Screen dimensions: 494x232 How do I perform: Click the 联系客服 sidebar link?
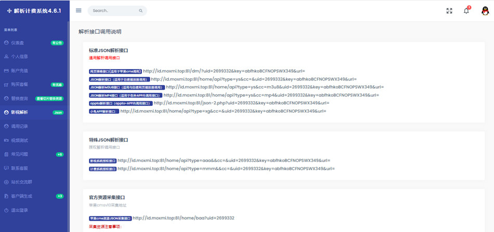19,168
